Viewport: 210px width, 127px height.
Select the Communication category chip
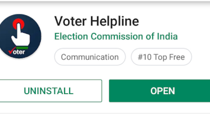pos(90,57)
